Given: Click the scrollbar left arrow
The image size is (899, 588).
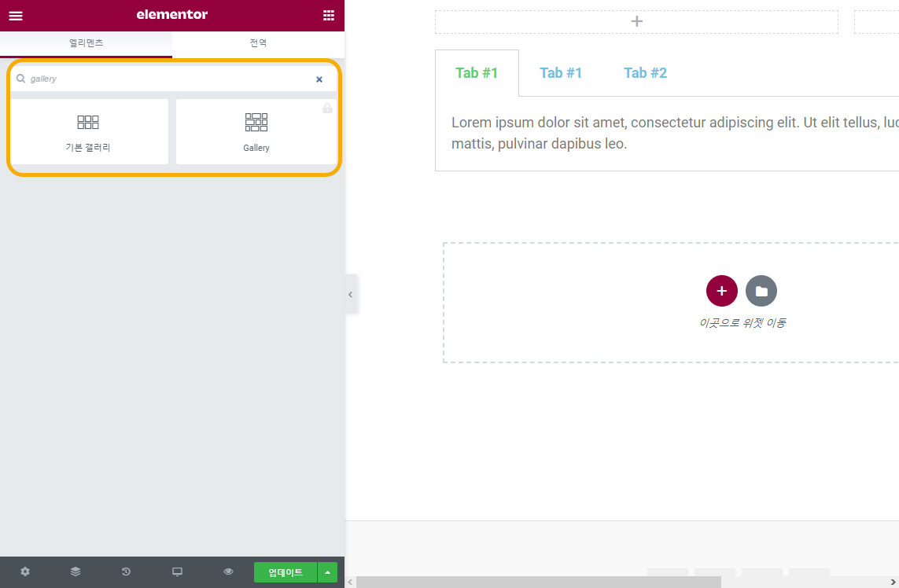Looking at the screenshot, I should click(350, 582).
